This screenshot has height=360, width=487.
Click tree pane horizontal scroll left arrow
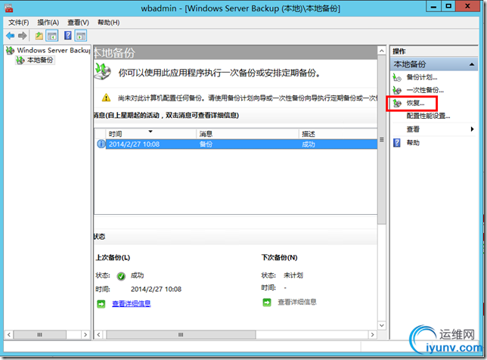(x=9, y=334)
